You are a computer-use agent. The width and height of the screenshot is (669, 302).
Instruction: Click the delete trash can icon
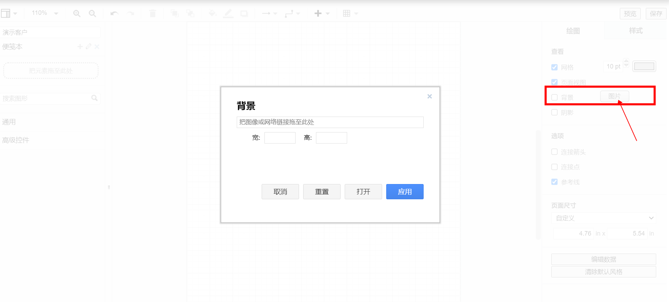tap(153, 13)
